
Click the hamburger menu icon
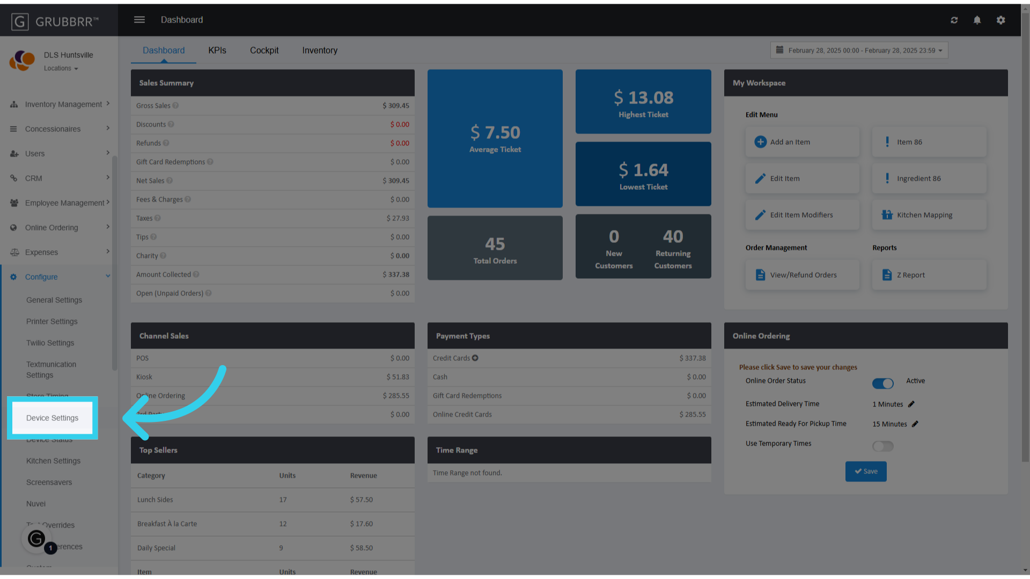coord(139,20)
